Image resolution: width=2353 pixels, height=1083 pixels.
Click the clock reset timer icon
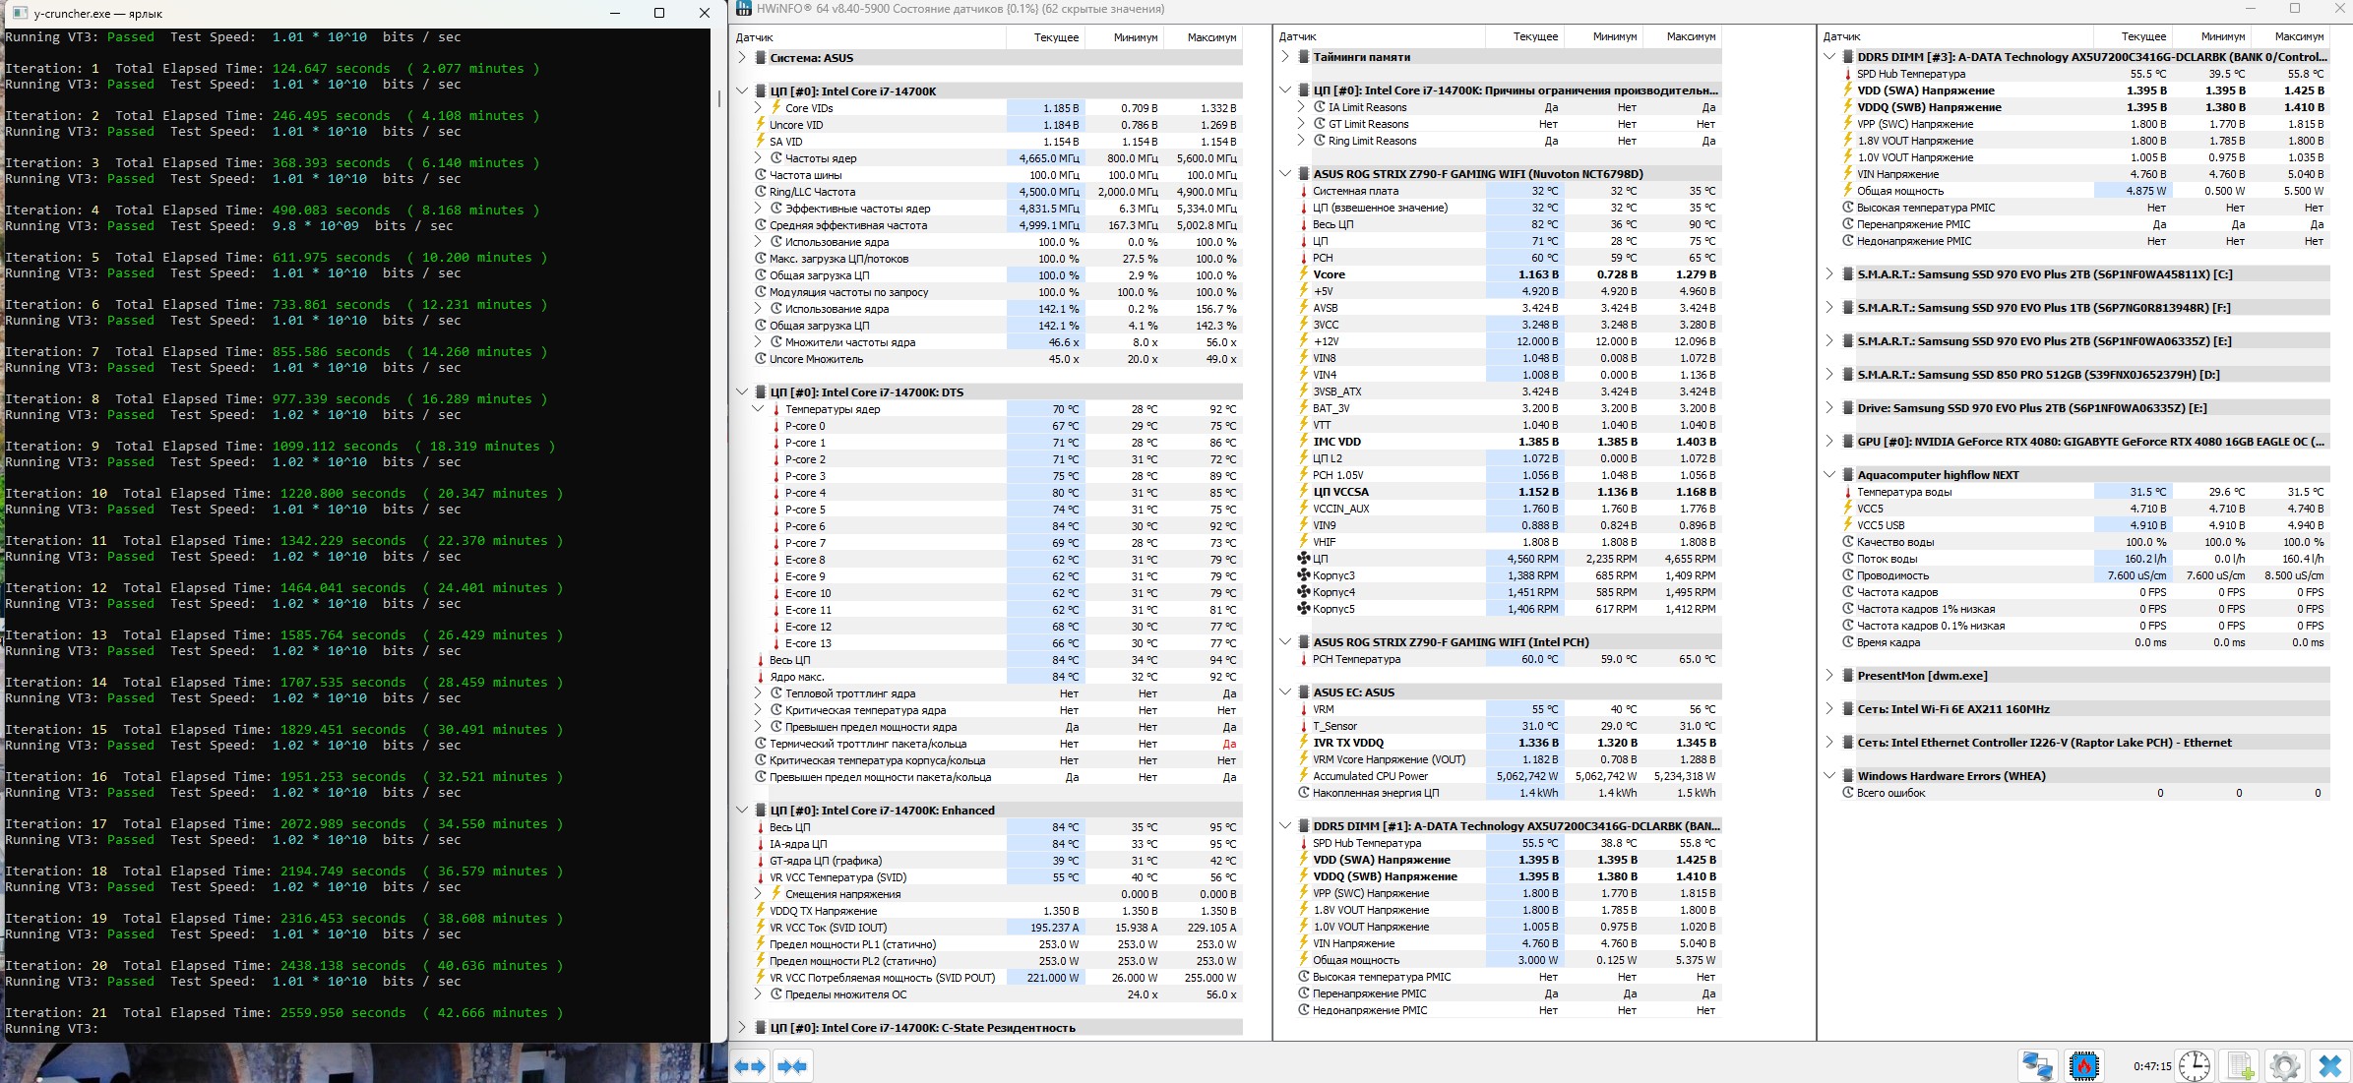coord(2195,1066)
